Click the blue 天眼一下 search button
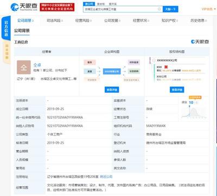This screenshot has width=217, height=196. [x=170, y=9]
